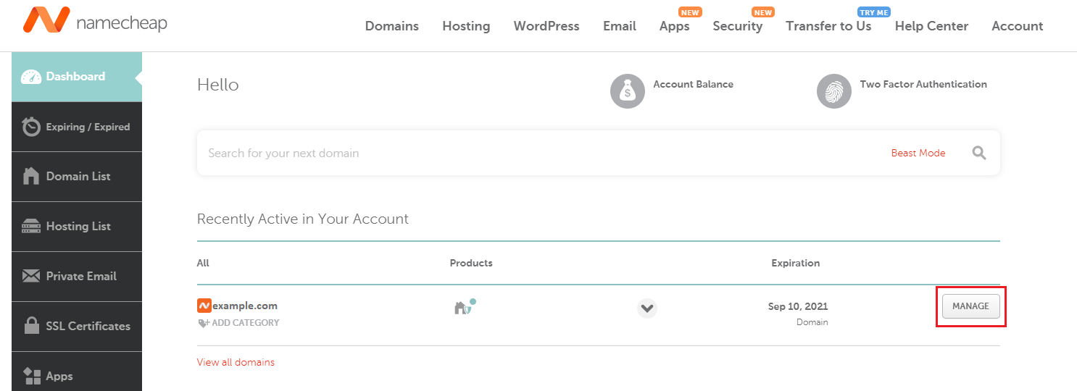Open Expiring / Expired in sidebar

[77, 127]
